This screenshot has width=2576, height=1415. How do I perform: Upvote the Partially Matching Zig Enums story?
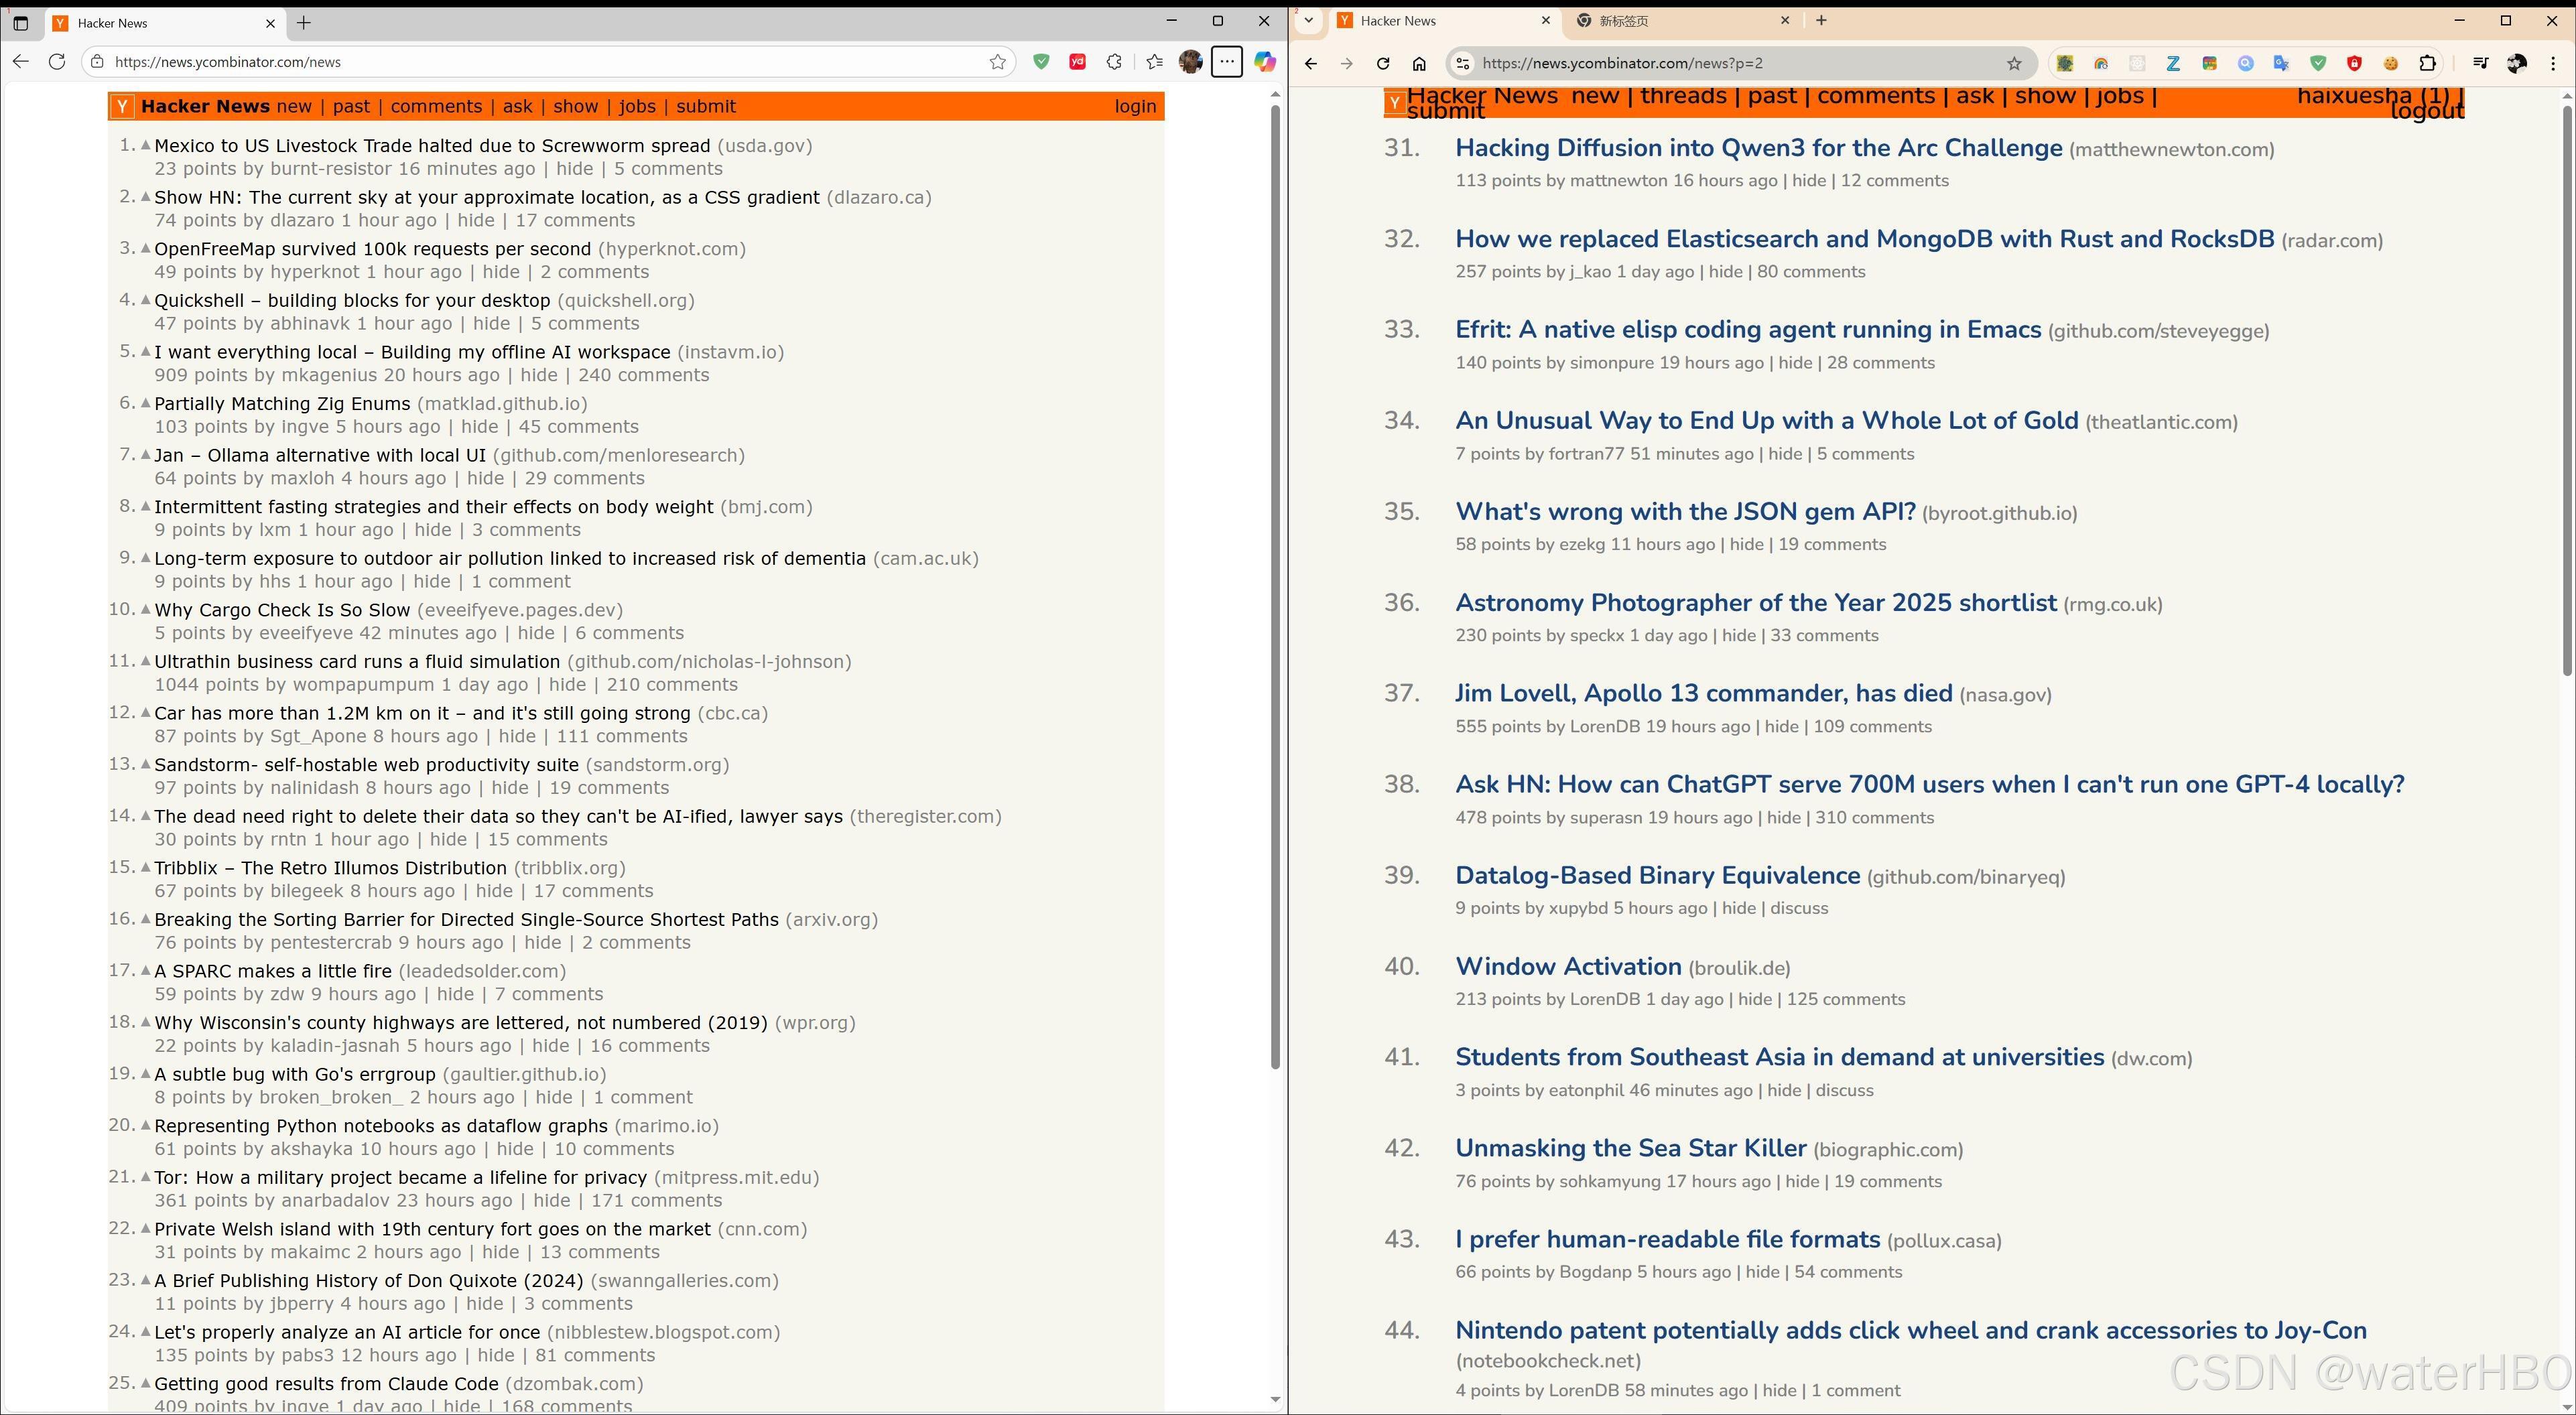point(145,403)
